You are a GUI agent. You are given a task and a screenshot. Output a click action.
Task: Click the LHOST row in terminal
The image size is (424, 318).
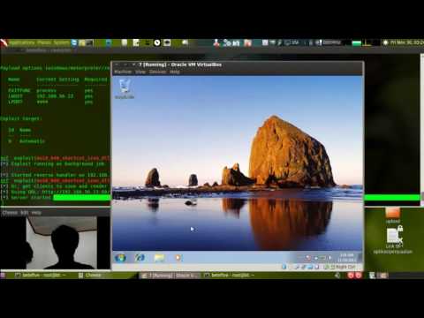[x=50, y=96]
